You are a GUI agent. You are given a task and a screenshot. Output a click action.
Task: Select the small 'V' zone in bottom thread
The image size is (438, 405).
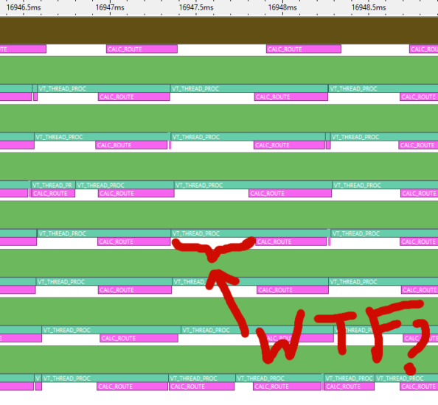38,378
